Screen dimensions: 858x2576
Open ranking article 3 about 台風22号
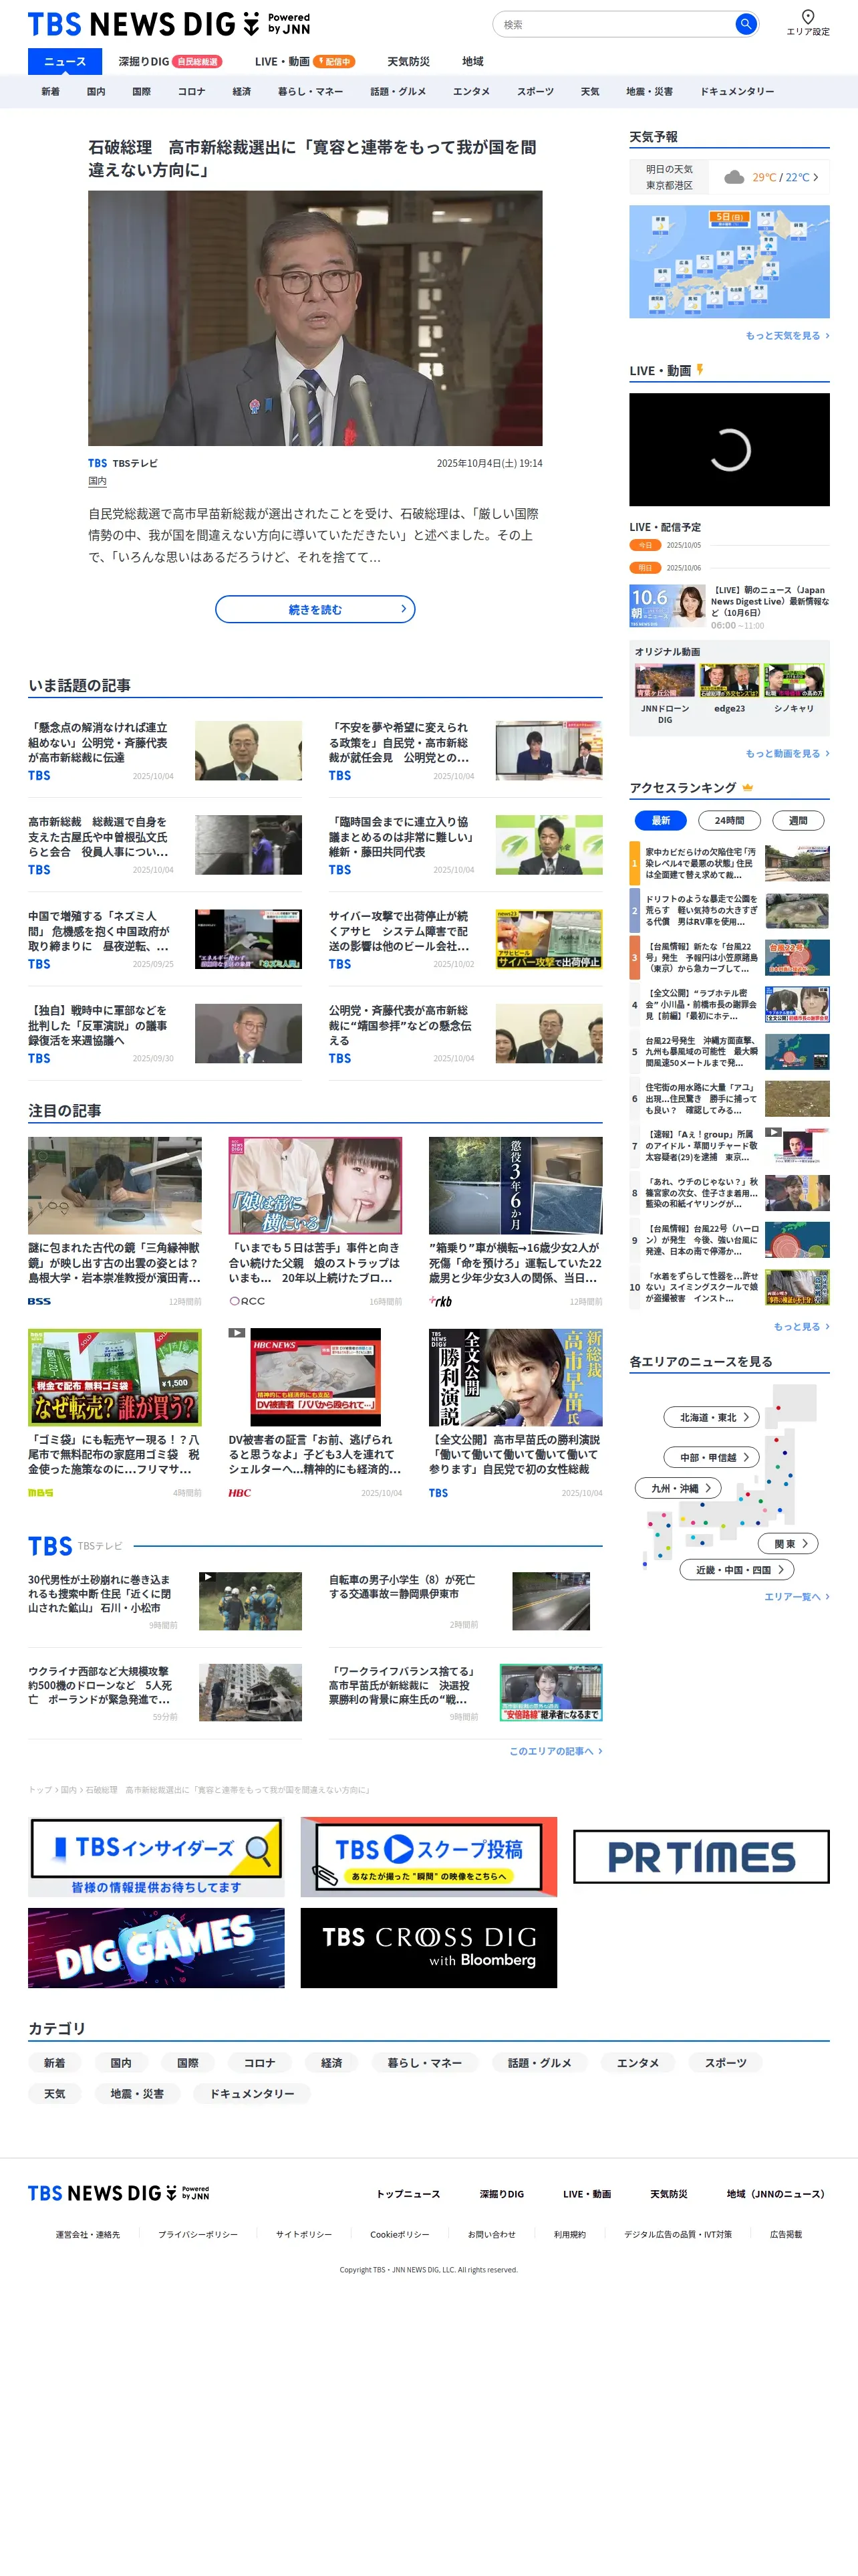pyautogui.click(x=729, y=957)
